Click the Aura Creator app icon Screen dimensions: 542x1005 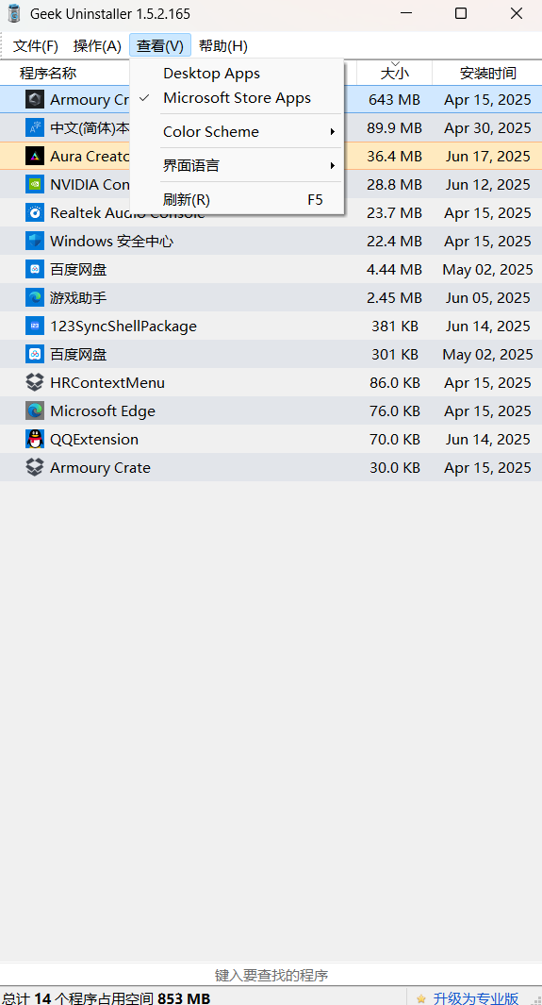pos(35,156)
